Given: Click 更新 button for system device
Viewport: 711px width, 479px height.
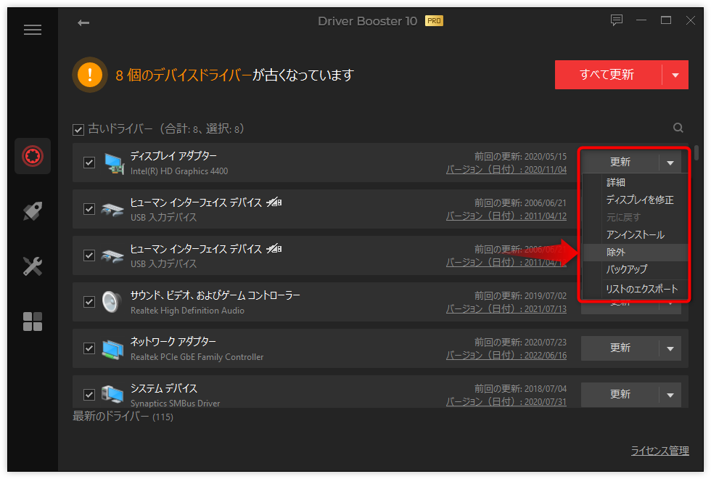Looking at the screenshot, I should click(620, 395).
